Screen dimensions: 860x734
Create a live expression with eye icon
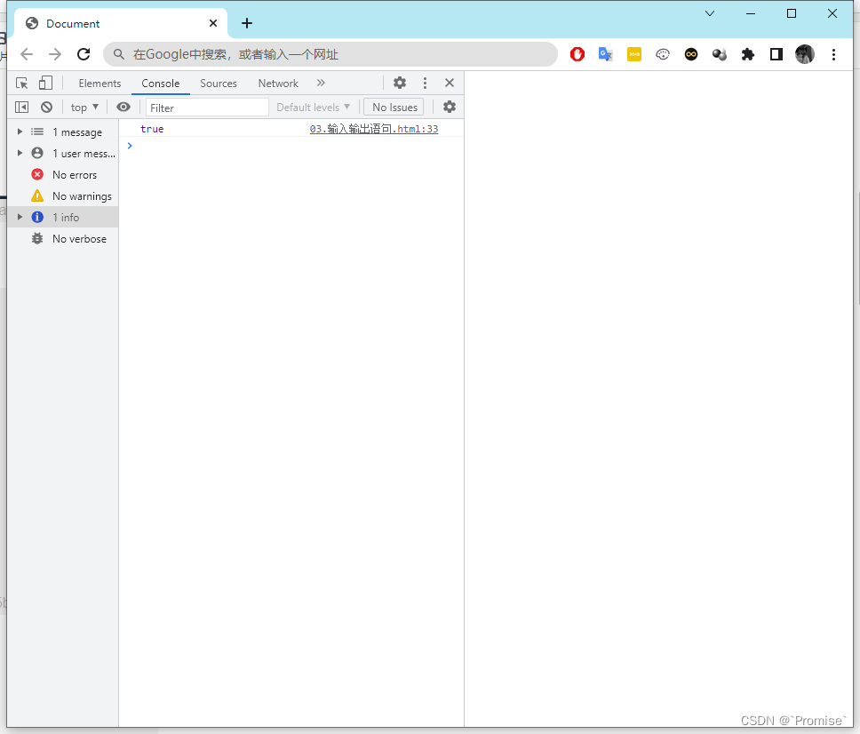[x=123, y=107]
